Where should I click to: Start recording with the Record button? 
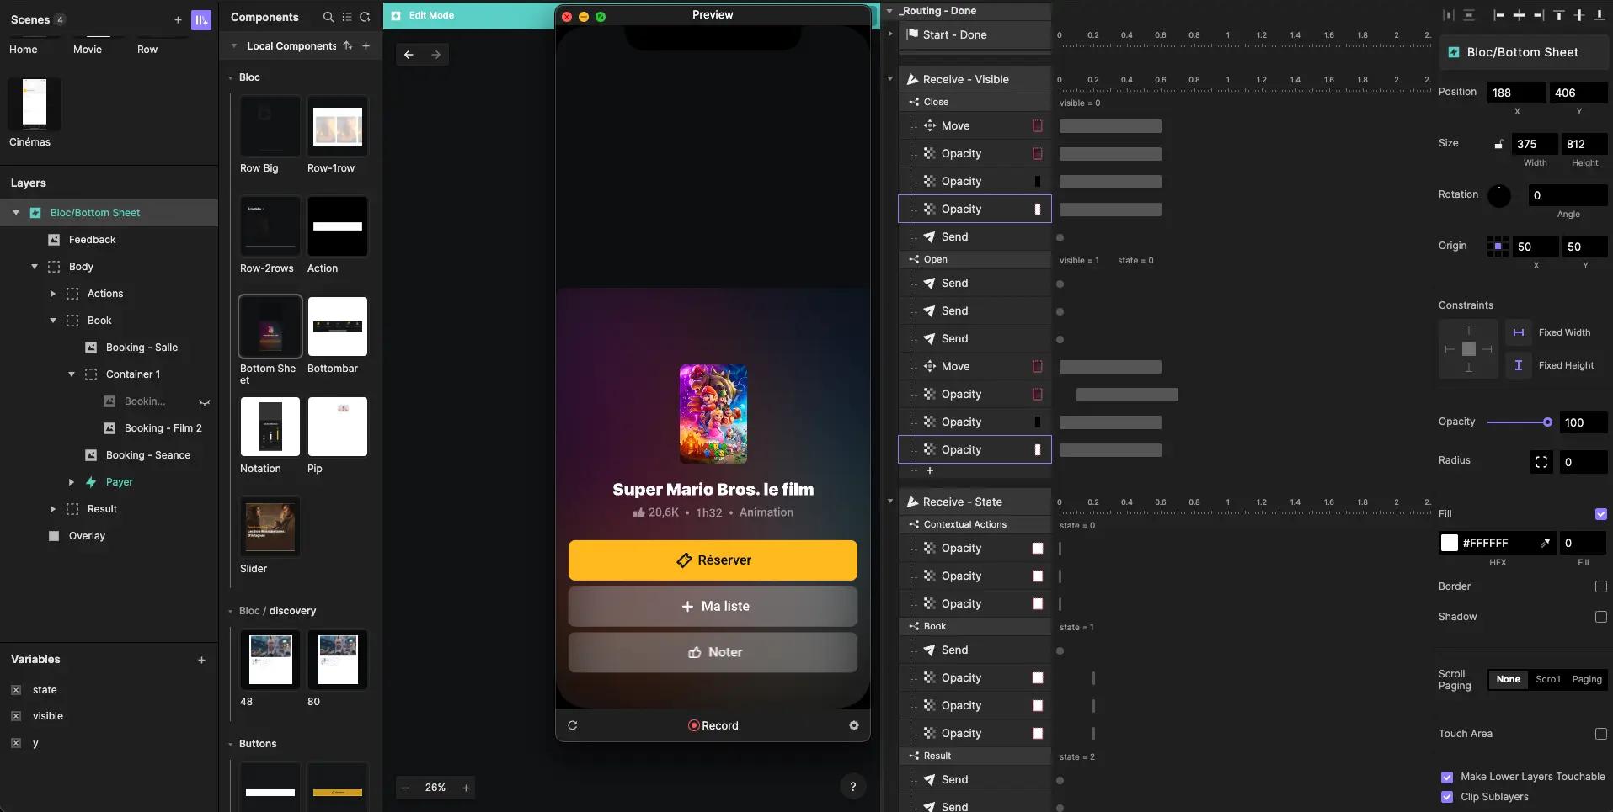coord(713,725)
